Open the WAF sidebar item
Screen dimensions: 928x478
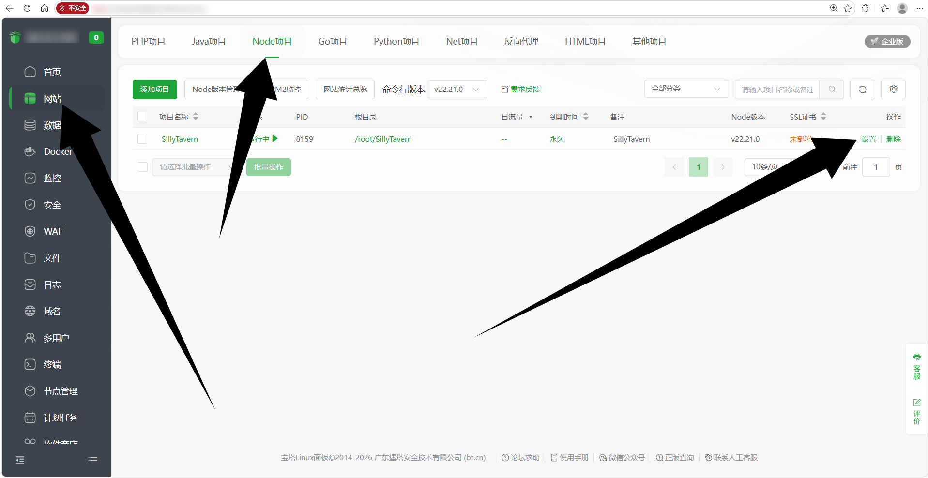[53, 232]
